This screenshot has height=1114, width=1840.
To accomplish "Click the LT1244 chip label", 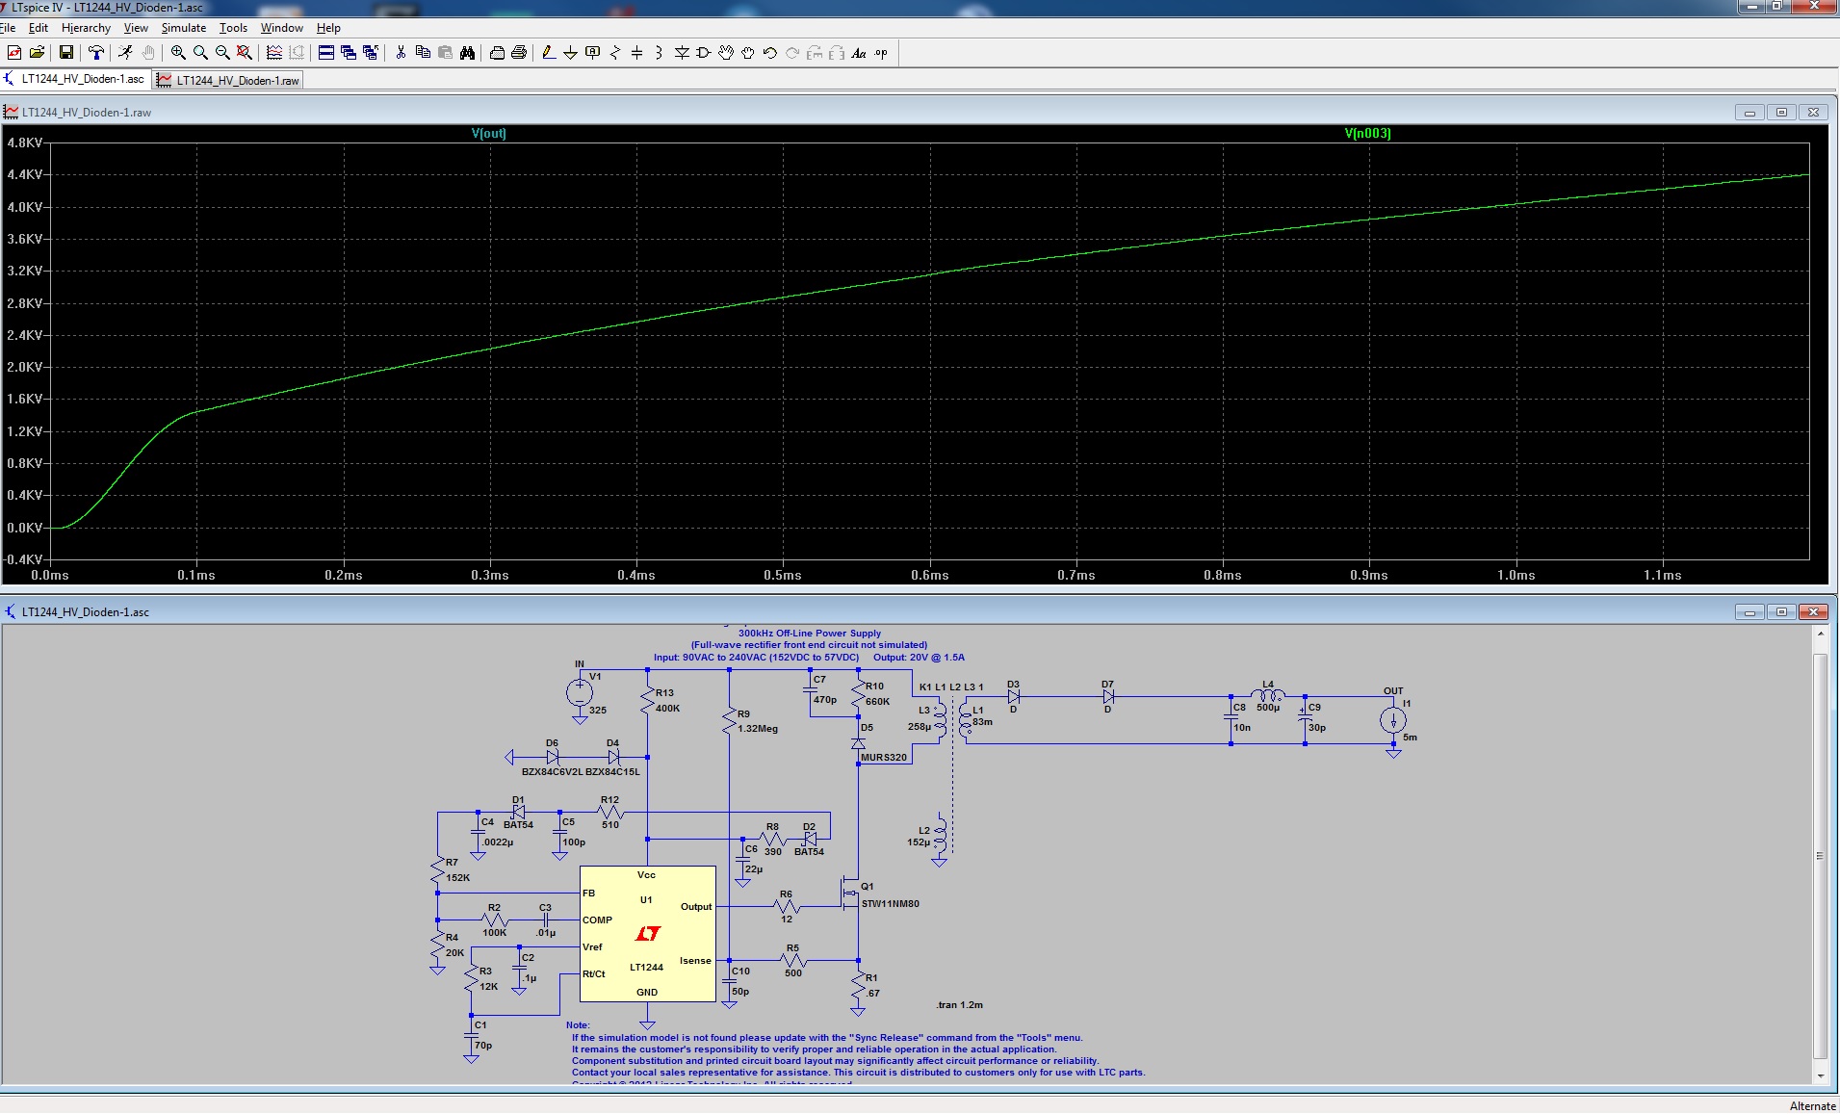I will coord(646,967).
